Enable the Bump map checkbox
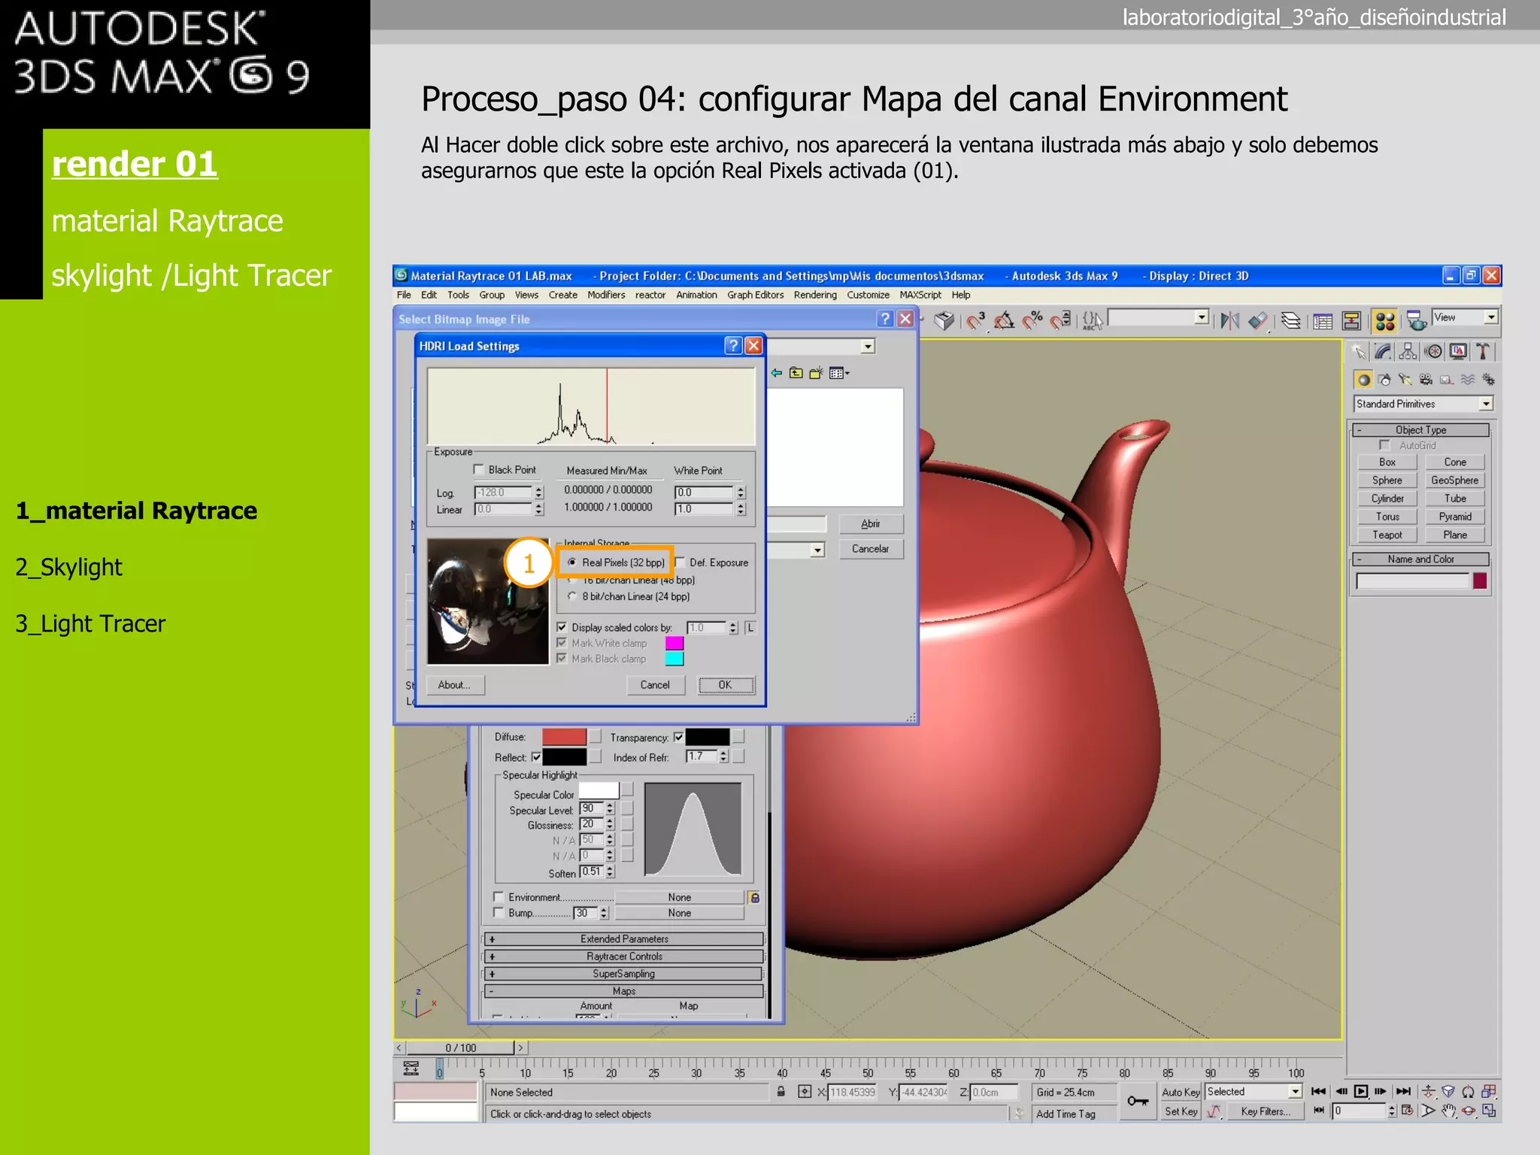 click(x=498, y=912)
